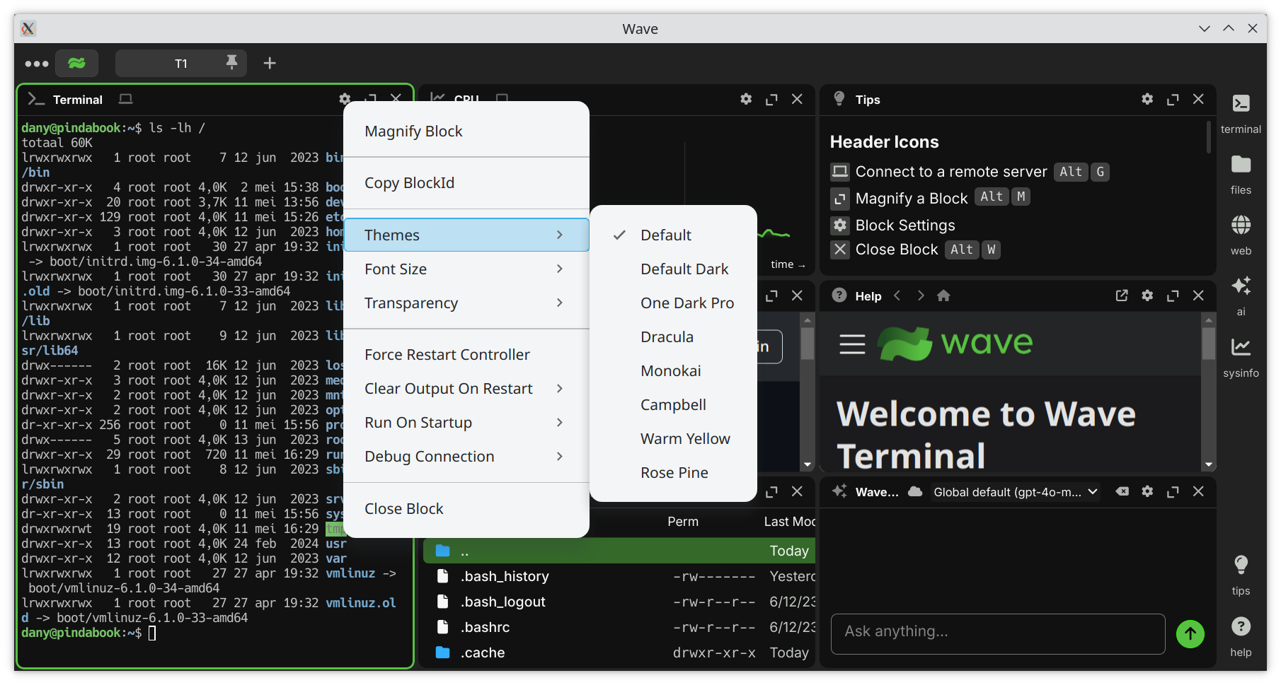The height and width of the screenshot is (685, 1281).
Task: Select the Default theme
Action: 673,235
